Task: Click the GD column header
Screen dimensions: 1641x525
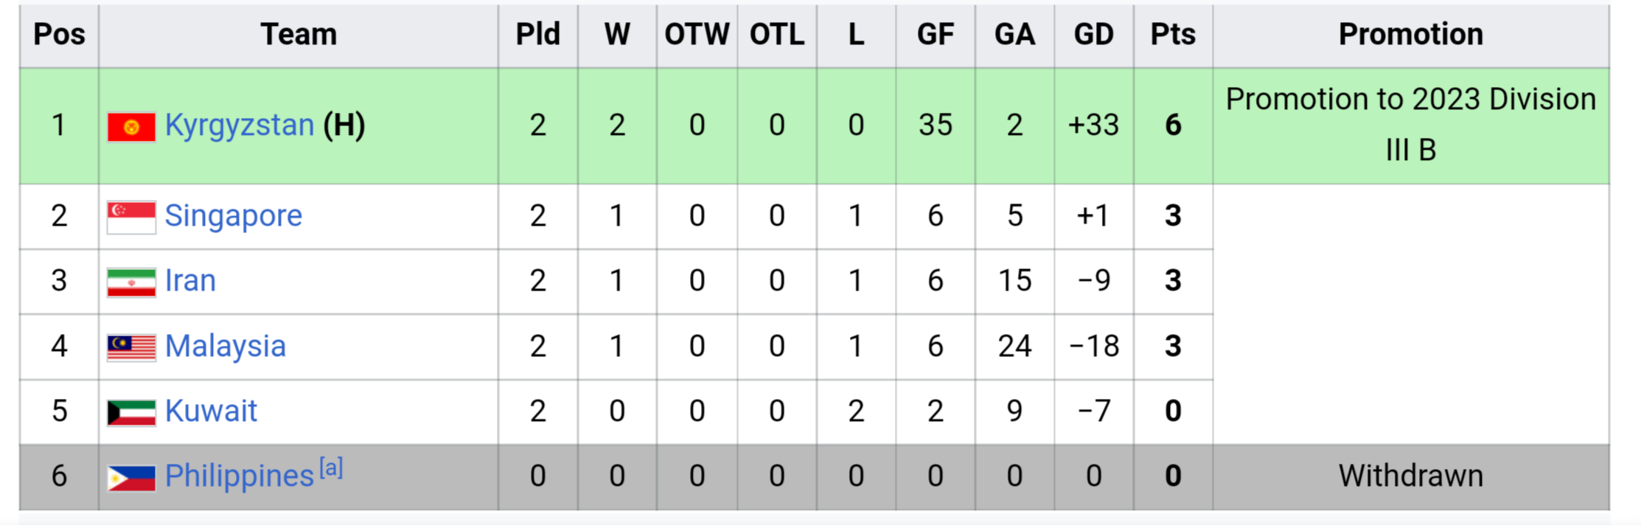Action: tap(1093, 35)
